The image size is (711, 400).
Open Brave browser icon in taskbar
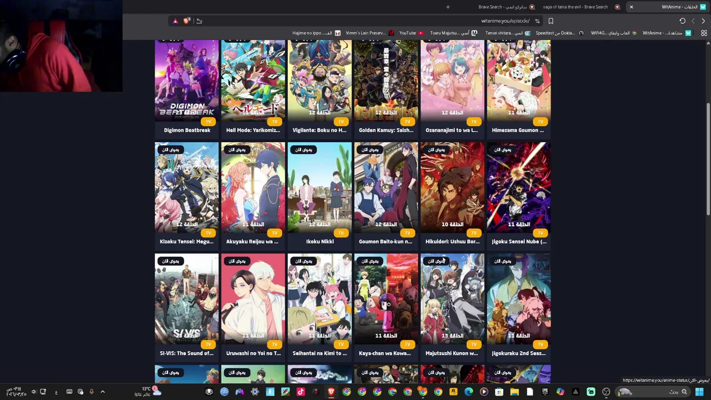331,392
